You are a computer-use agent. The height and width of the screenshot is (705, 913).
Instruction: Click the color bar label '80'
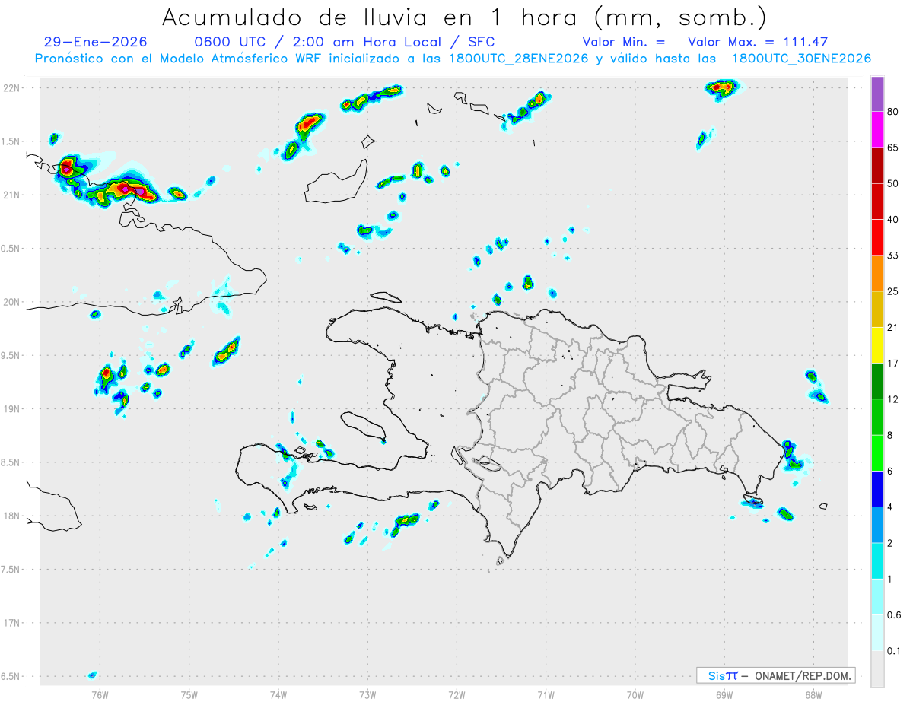point(893,112)
